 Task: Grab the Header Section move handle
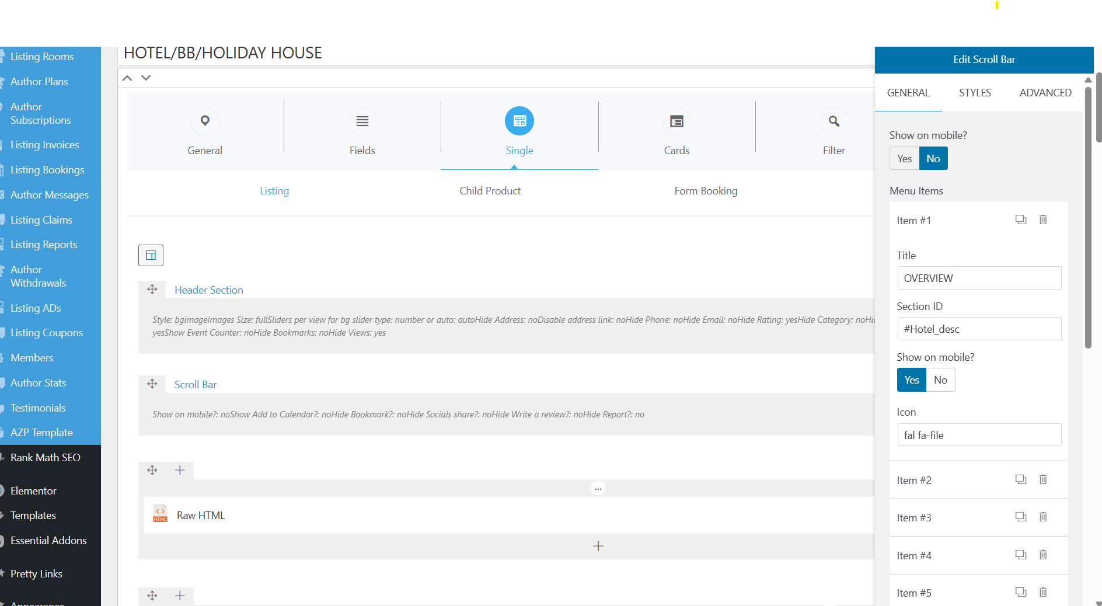152,290
